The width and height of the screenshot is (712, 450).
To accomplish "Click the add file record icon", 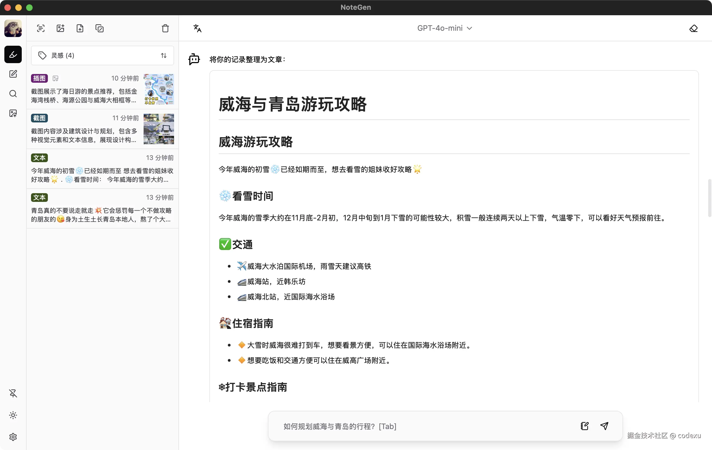I will (x=80, y=28).
